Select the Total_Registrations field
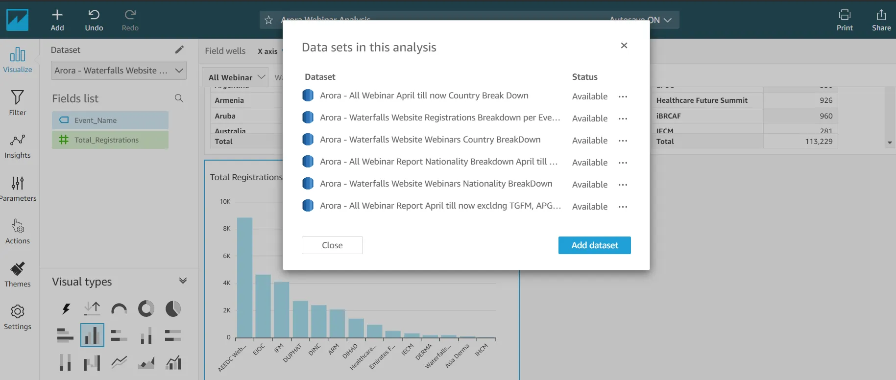This screenshot has width=896, height=380. point(110,140)
